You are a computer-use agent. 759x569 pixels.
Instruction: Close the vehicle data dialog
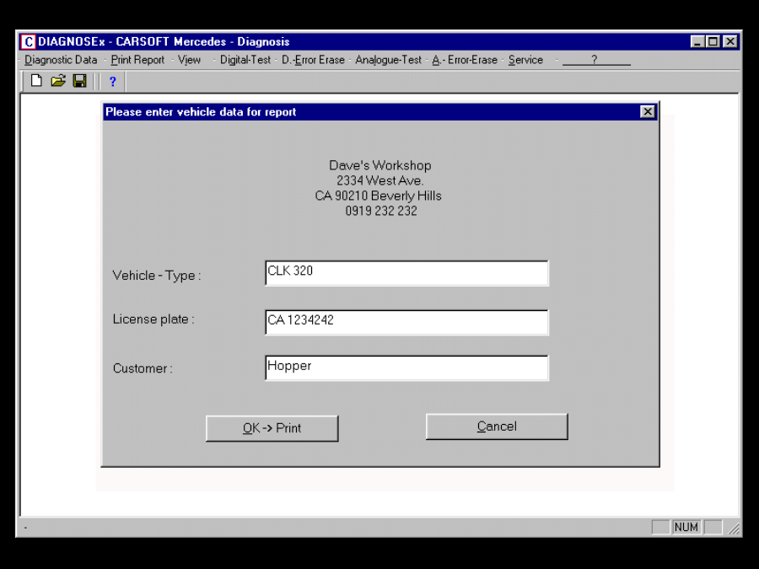[x=647, y=112]
